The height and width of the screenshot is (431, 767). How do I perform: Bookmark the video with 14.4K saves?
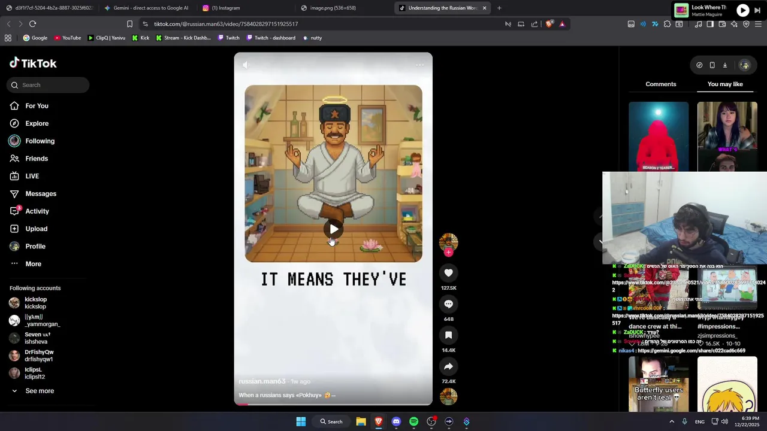click(x=448, y=335)
